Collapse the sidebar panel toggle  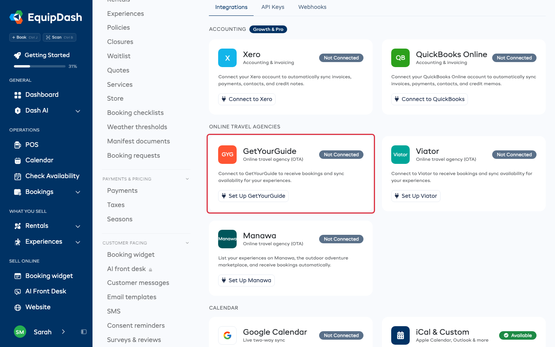tap(84, 332)
